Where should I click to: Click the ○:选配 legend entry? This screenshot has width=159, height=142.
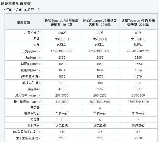[18, 10]
